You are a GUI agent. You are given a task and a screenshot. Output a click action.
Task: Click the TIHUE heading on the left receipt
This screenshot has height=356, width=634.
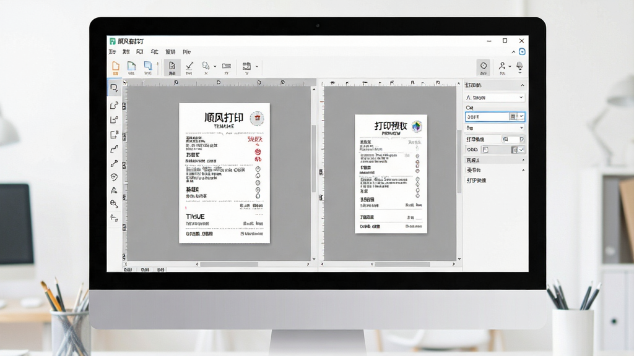(x=195, y=216)
